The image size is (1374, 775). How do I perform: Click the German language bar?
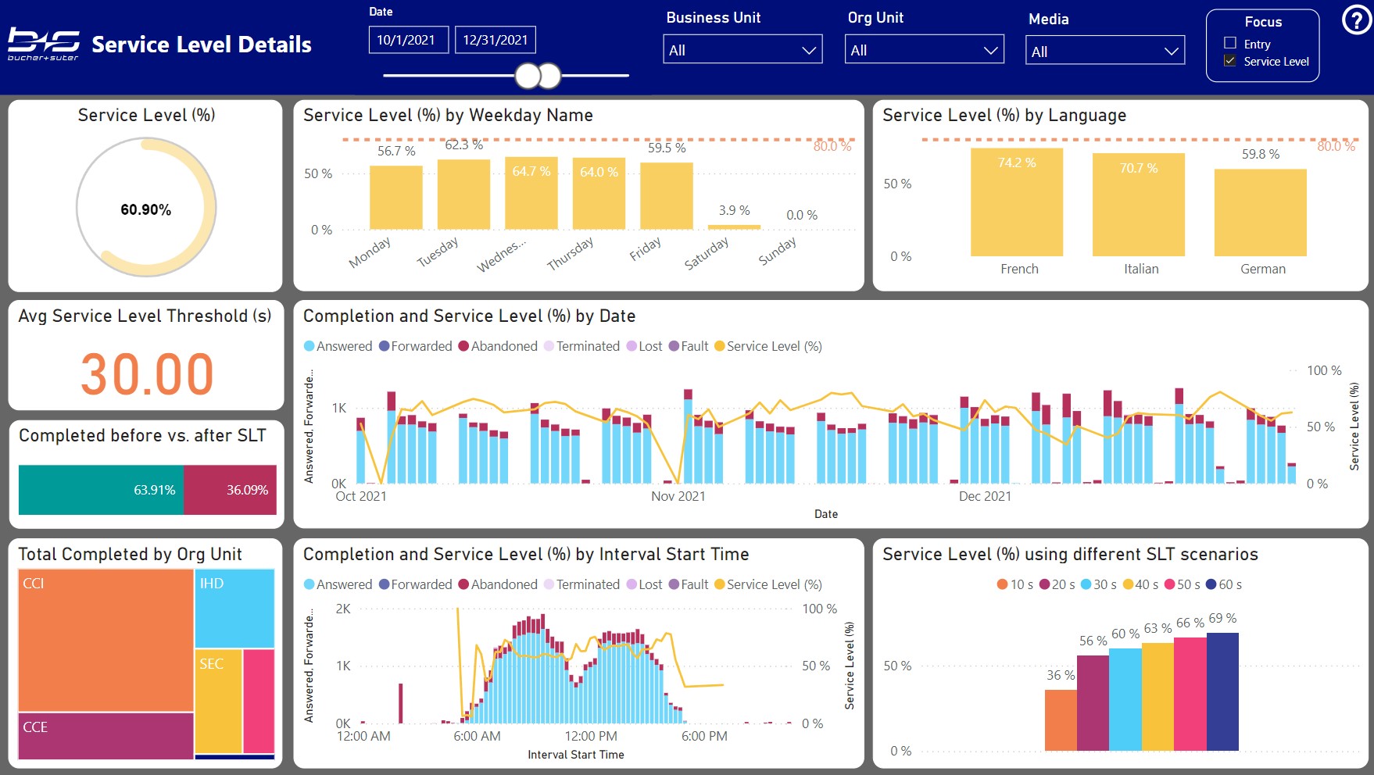1261,212
